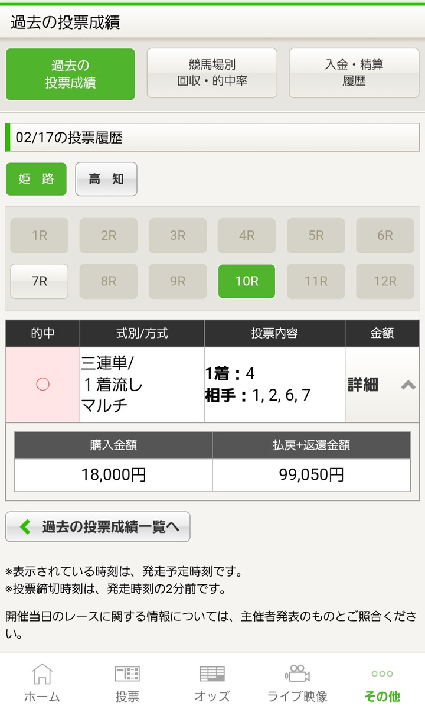Select race 10R button

point(247,281)
